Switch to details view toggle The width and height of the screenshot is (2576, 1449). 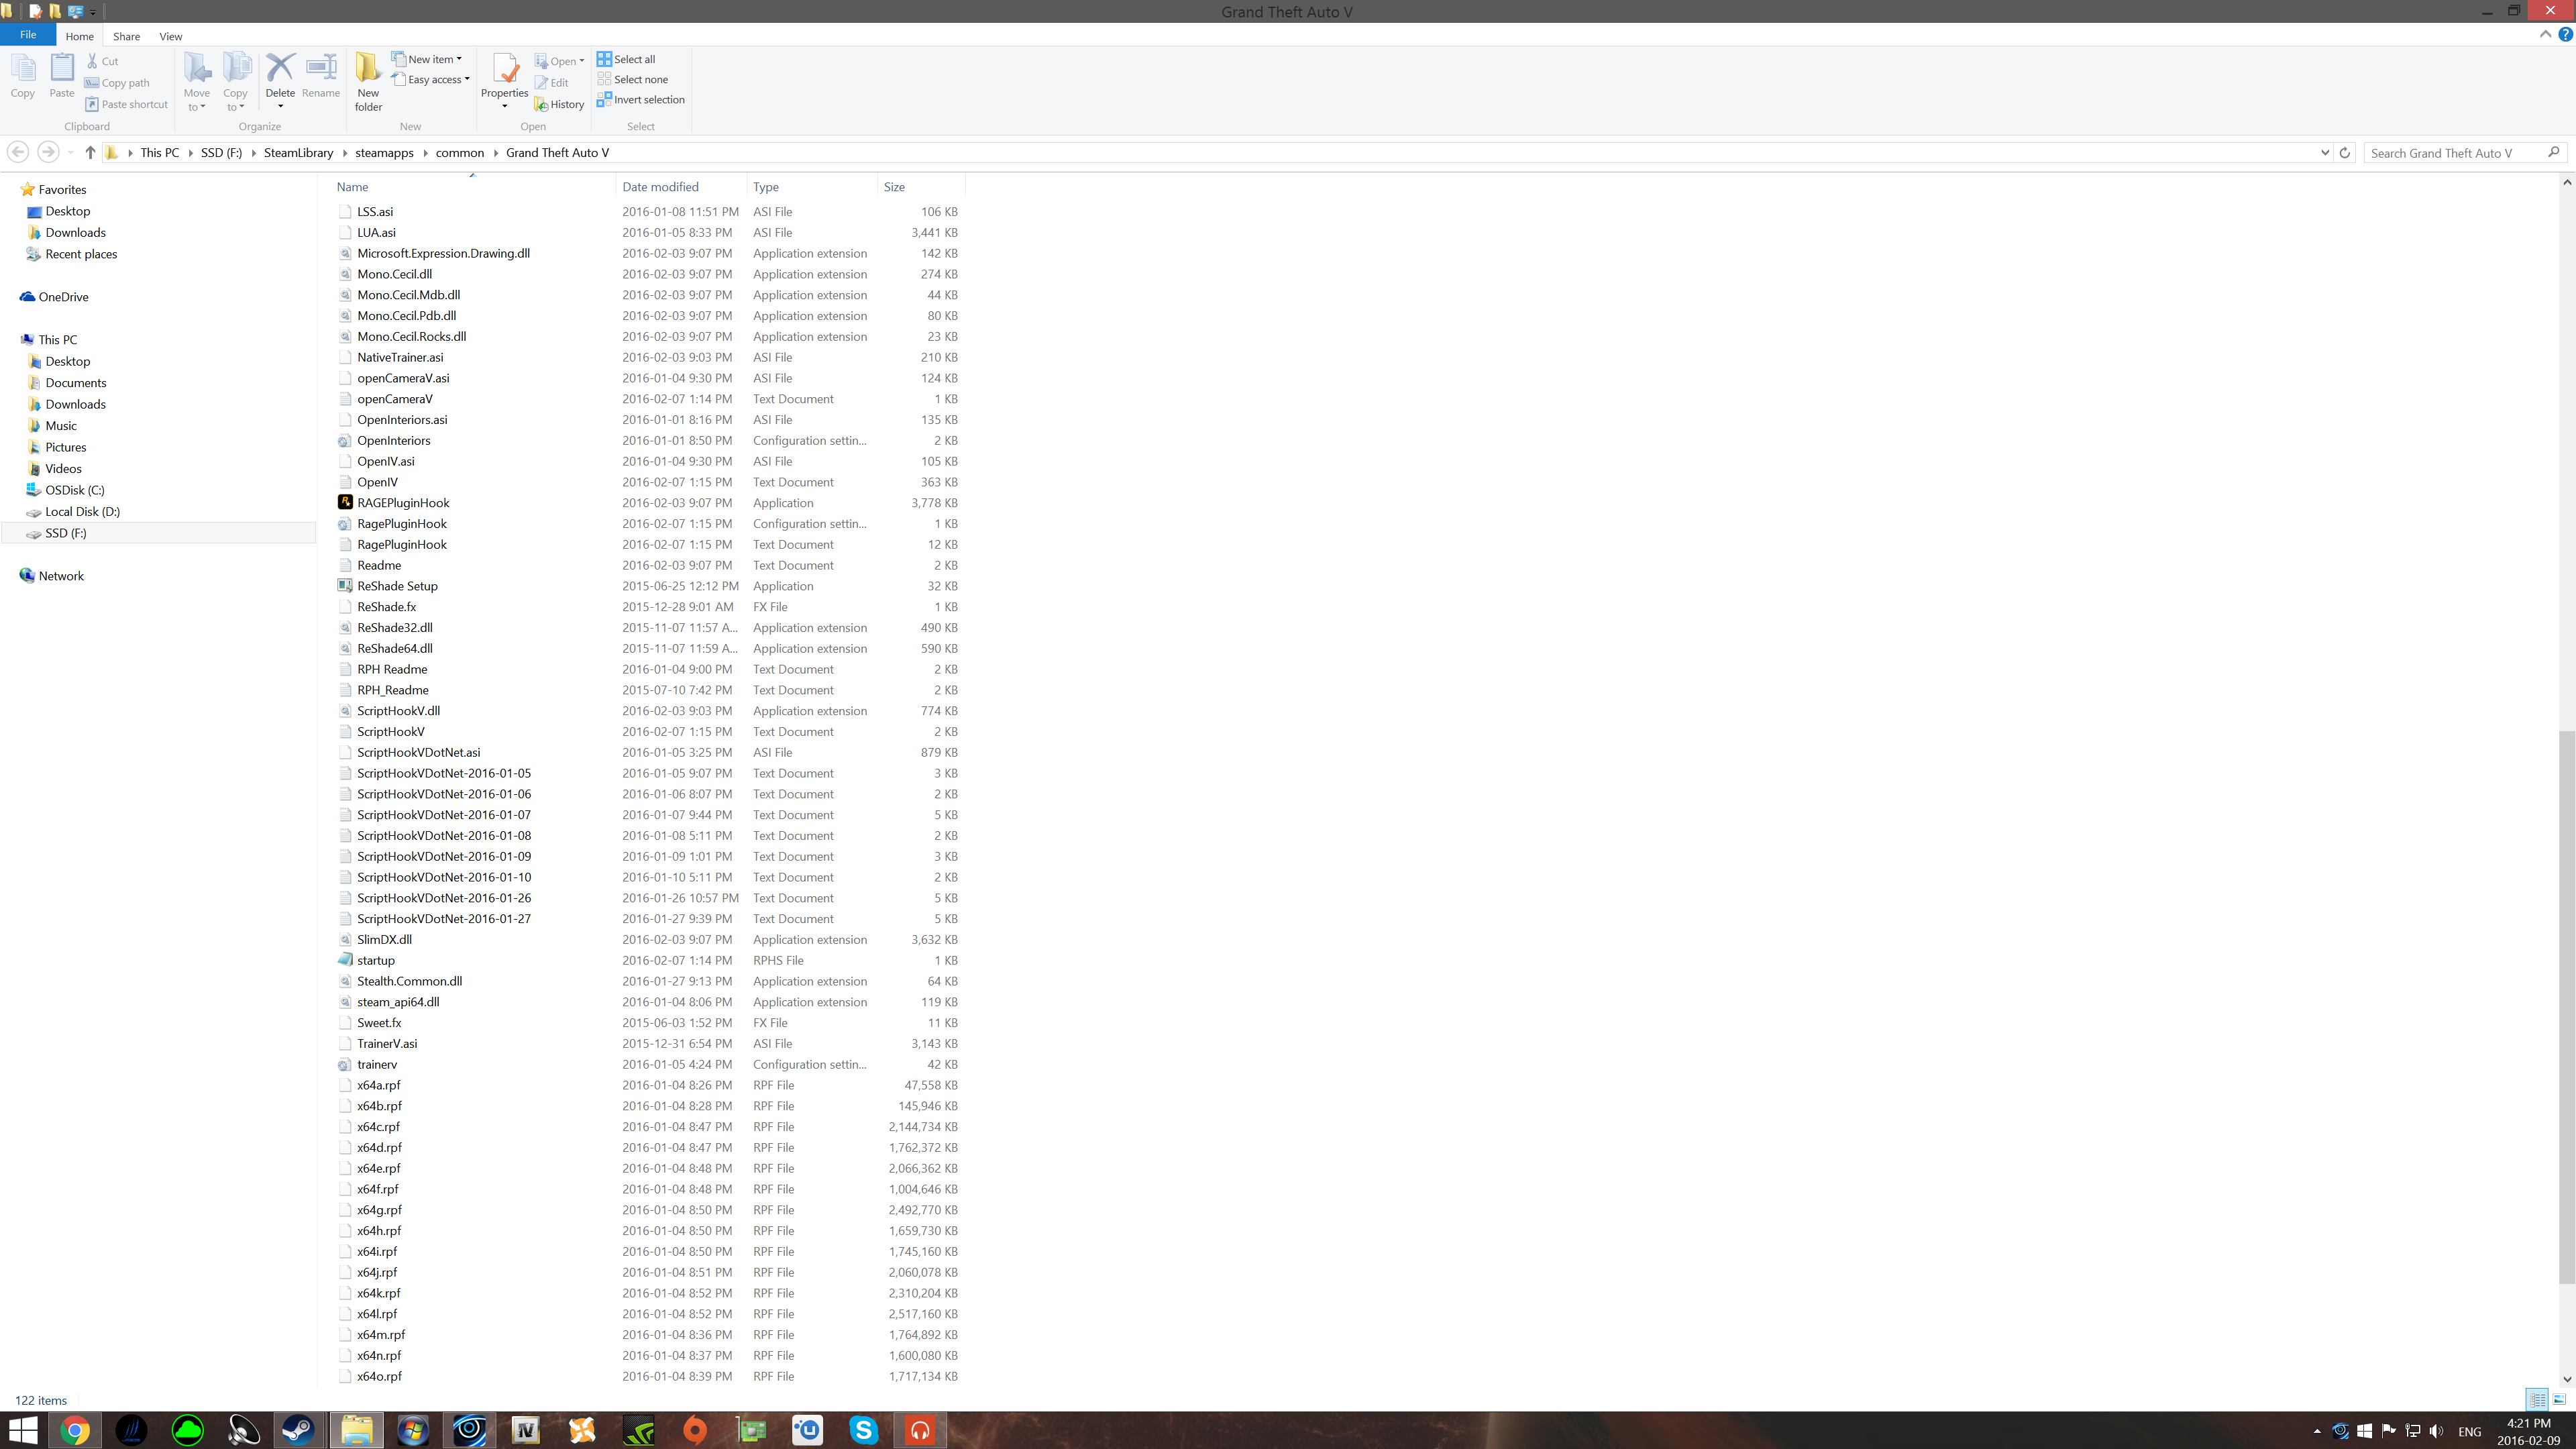coord(2537,1399)
